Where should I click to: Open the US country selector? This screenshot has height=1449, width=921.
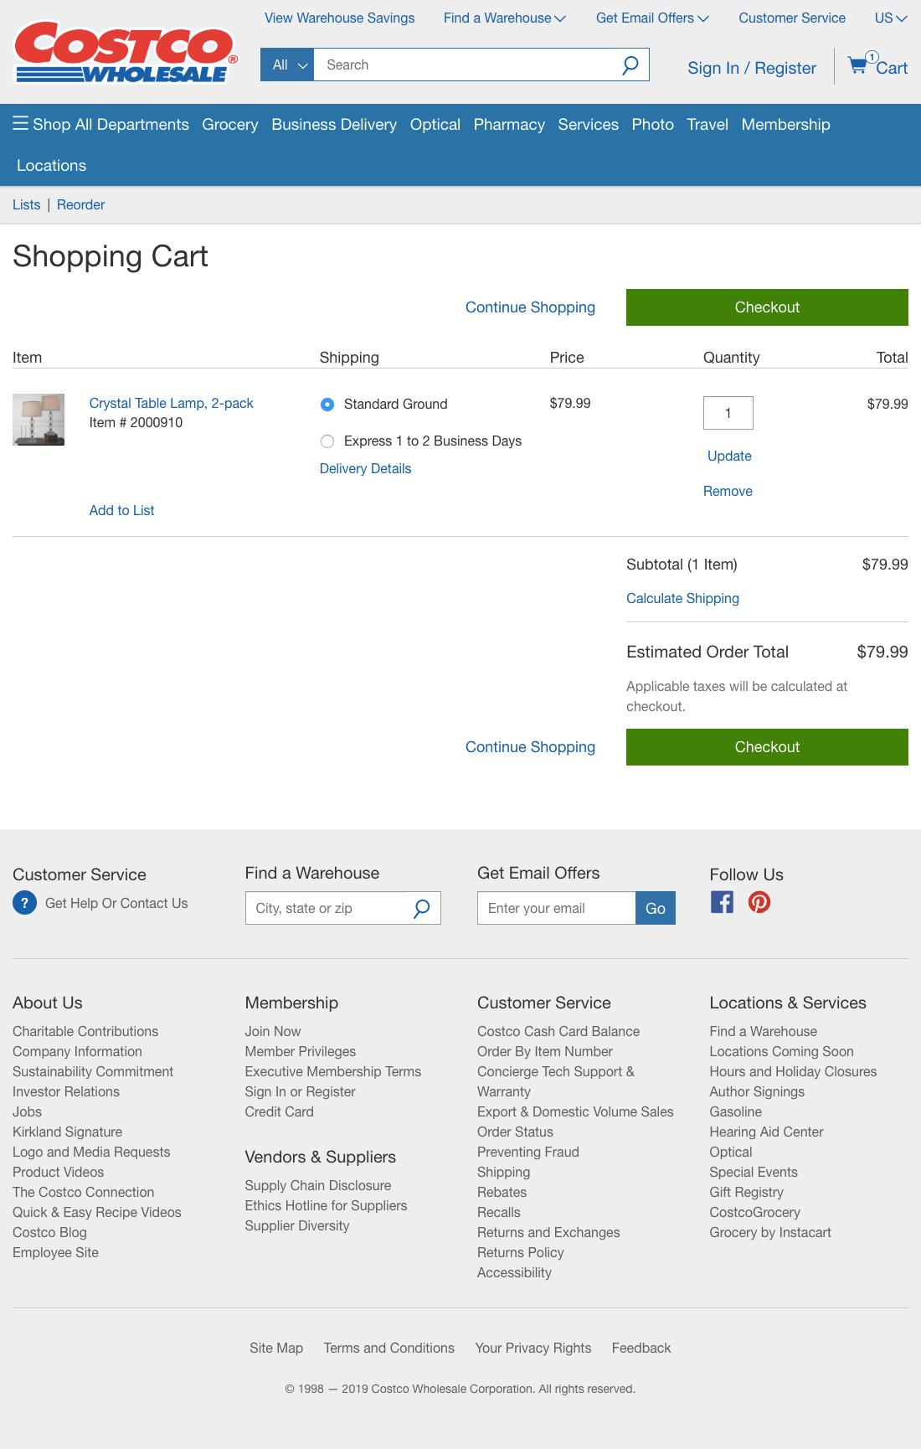[x=890, y=18]
